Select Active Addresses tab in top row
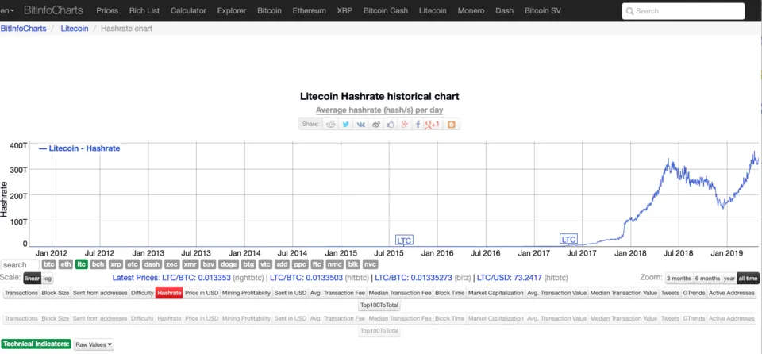Screen dimensions: 762x354 732,293
